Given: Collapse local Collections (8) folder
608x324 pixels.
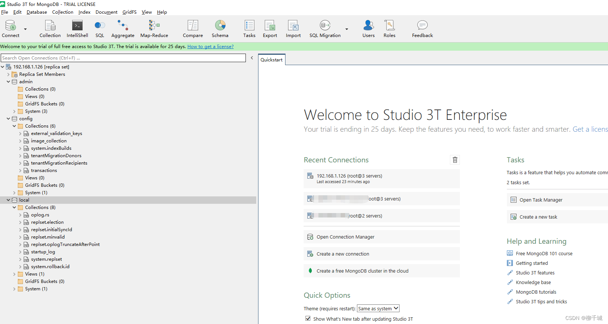Looking at the screenshot, I should click(x=14, y=207).
